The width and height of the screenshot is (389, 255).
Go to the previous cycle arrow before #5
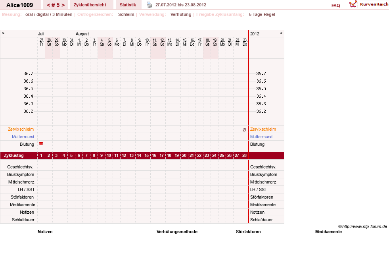point(48,5)
